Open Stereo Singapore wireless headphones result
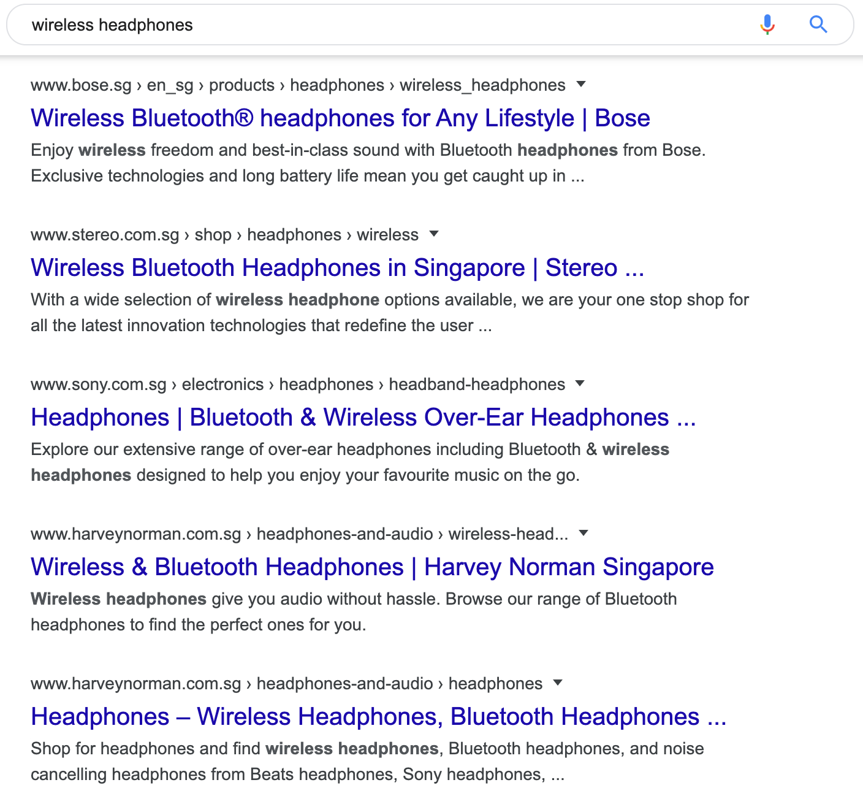This screenshot has height=796, width=863. (337, 267)
